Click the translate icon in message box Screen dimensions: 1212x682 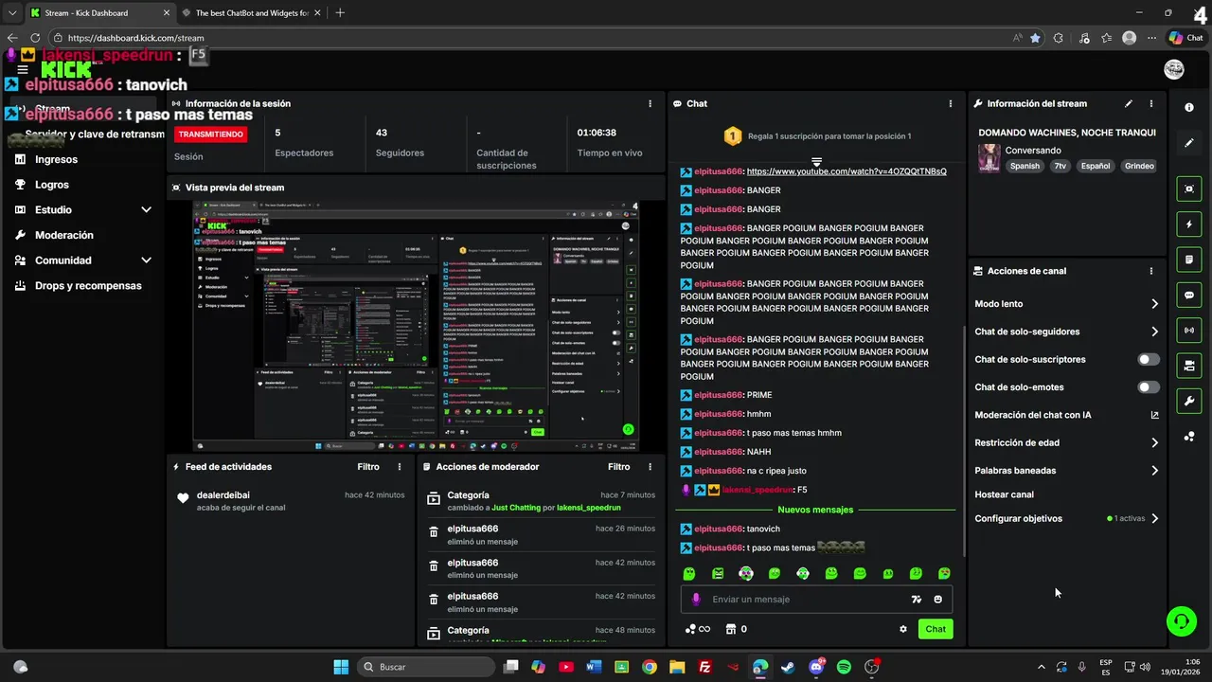point(916,600)
